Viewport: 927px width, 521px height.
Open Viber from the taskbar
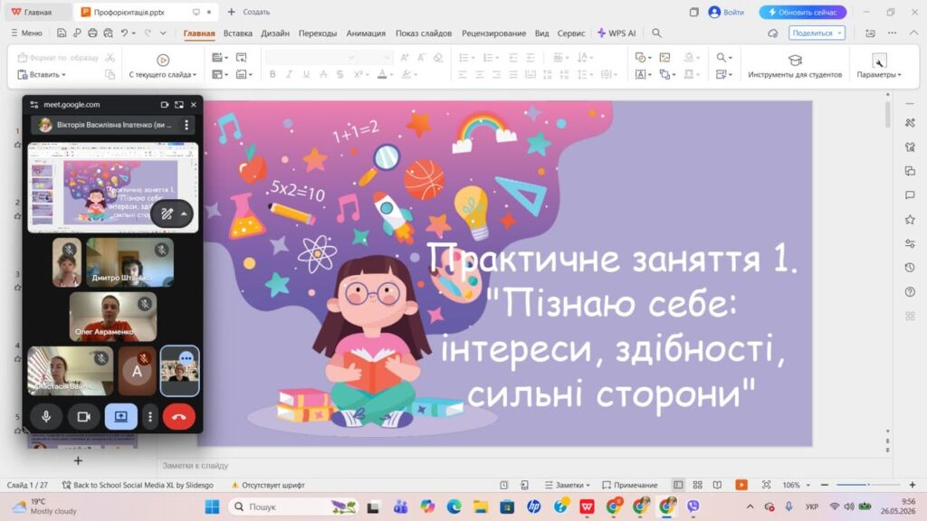coord(693,507)
